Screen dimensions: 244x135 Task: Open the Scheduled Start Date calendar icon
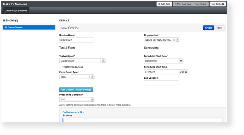[x=181, y=61]
